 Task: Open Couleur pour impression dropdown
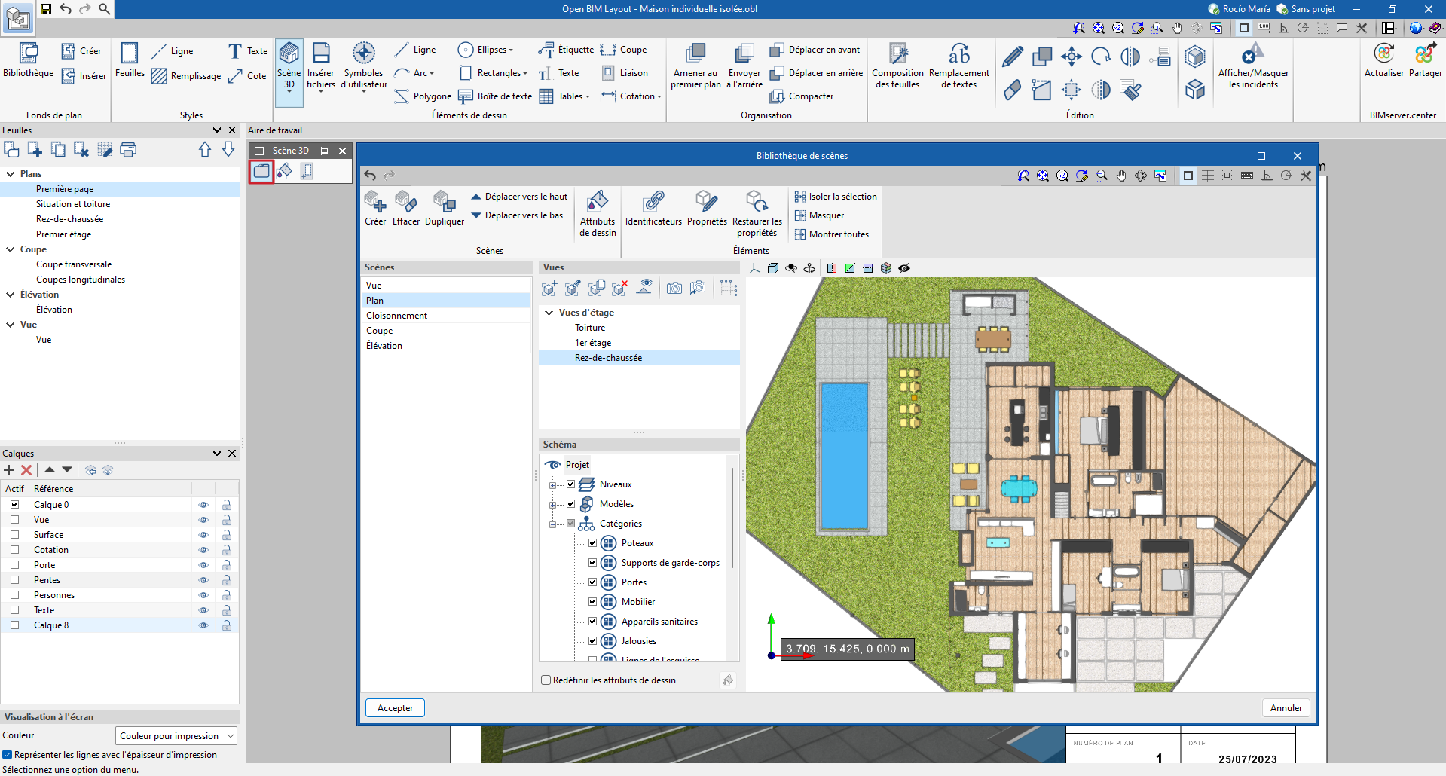tap(176, 736)
